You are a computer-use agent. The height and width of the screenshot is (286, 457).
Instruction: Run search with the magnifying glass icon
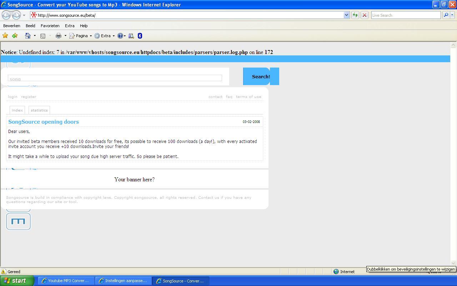coord(446,15)
